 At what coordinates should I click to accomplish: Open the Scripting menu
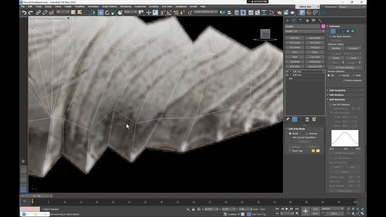coord(154,7)
